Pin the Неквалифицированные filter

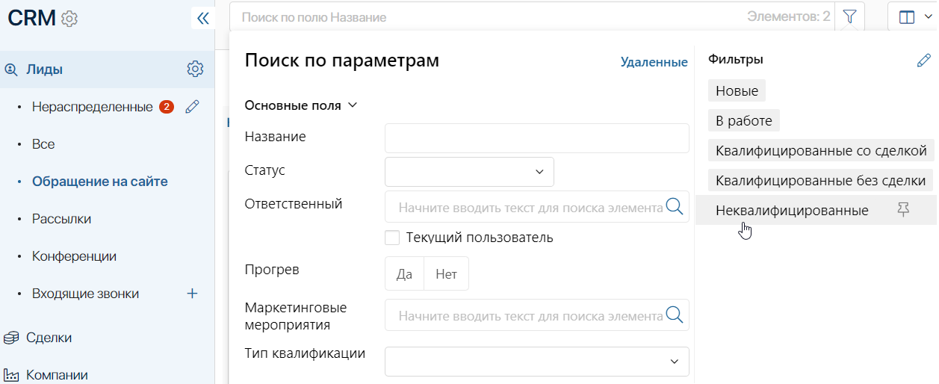903,211
